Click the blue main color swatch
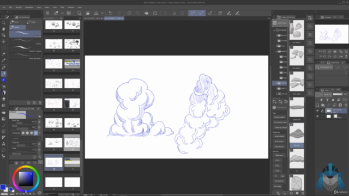Screen dimensions: 349x196 coord(3,187)
